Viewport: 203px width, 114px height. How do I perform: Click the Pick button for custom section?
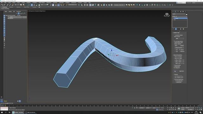(176, 46)
